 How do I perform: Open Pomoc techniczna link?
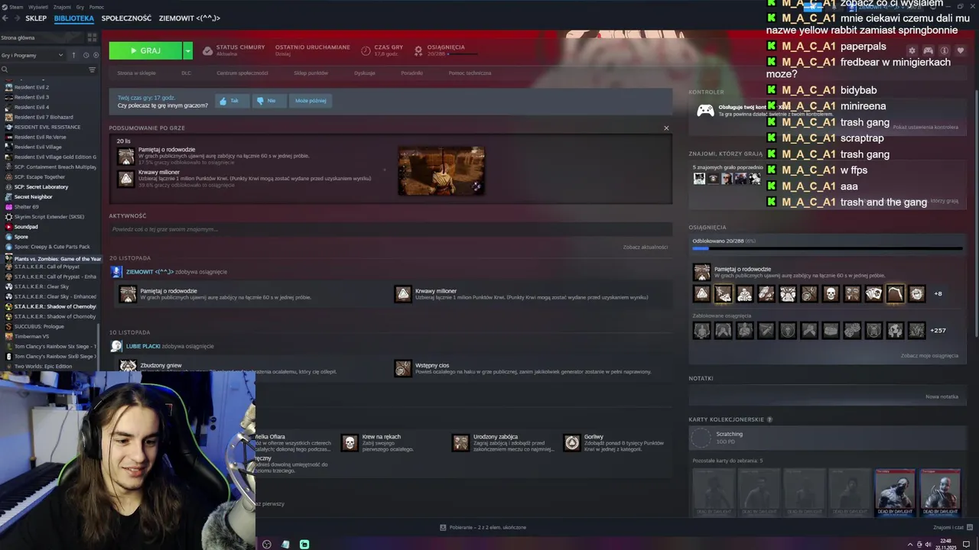[x=470, y=73]
